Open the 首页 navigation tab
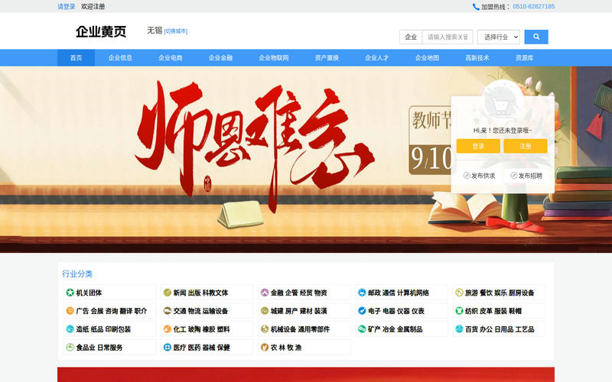 (x=76, y=58)
